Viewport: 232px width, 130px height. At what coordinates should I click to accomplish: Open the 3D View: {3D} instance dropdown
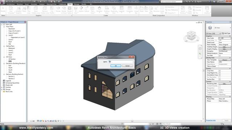(x=214, y=34)
